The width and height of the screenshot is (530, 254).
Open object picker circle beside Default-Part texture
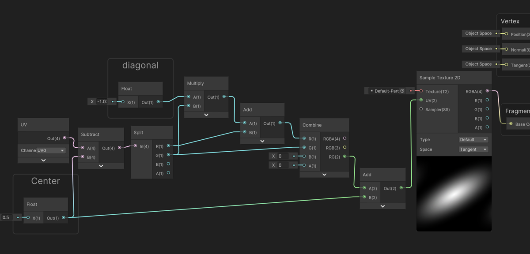[402, 91]
